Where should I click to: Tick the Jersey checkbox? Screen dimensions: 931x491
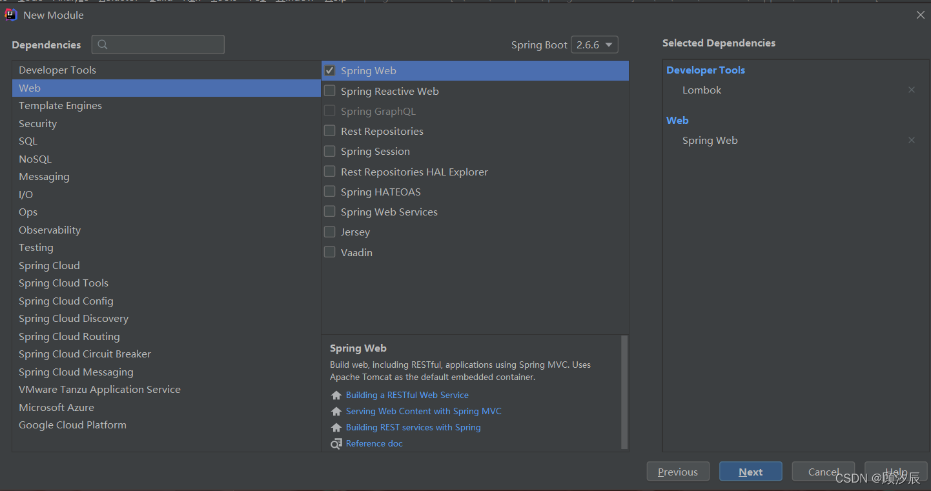pyautogui.click(x=329, y=232)
